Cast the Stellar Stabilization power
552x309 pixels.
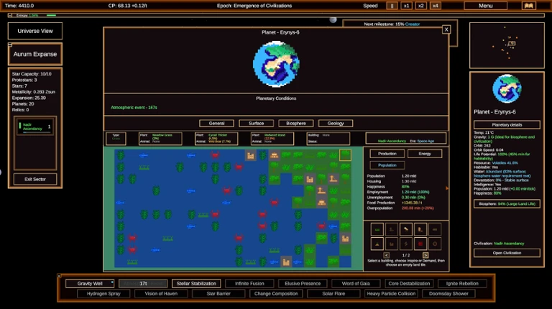pos(196,283)
